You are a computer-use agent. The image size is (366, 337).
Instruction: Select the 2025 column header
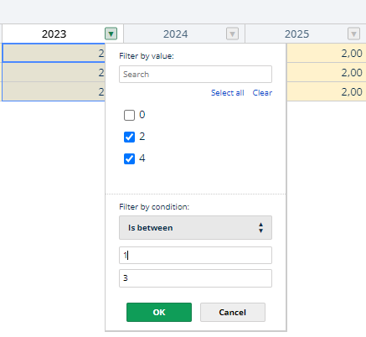[x=296, y=34]
